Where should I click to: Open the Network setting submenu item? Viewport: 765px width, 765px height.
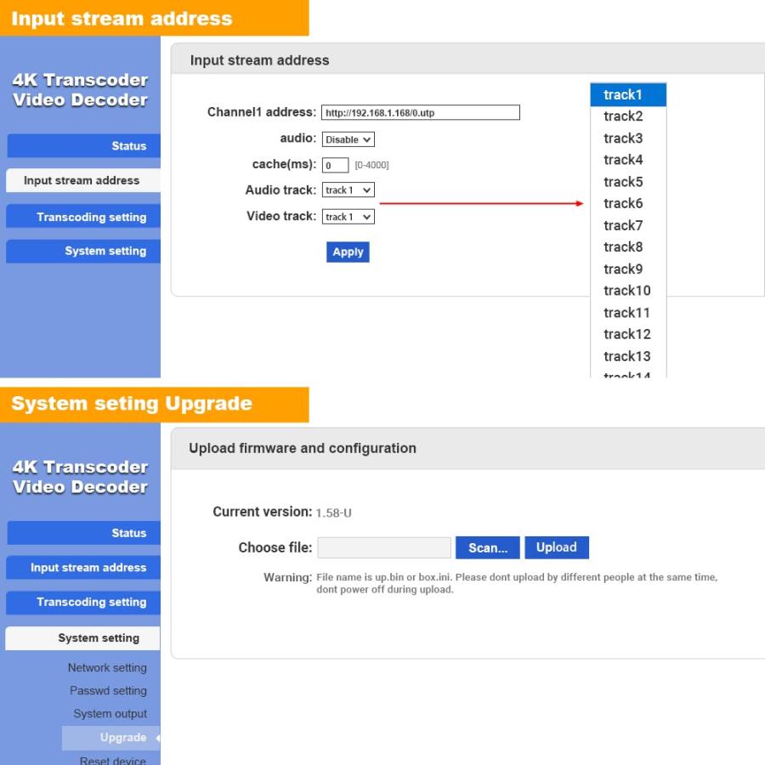(x=108, y=668)
